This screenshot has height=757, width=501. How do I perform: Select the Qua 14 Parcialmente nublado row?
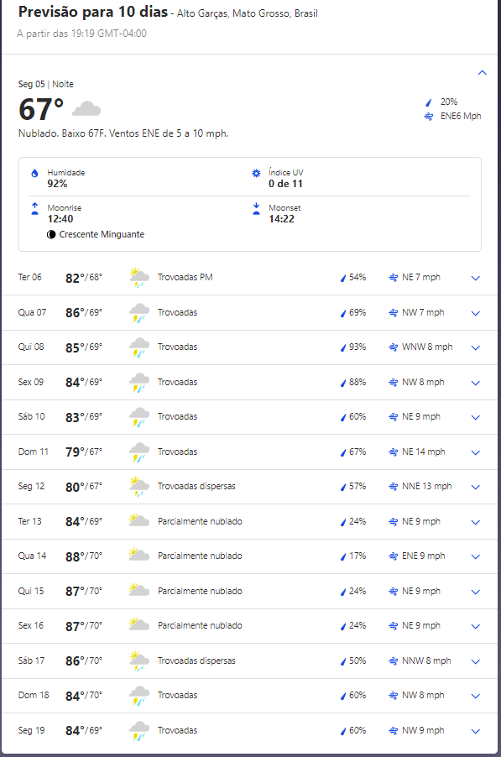(x=249, y=556)
